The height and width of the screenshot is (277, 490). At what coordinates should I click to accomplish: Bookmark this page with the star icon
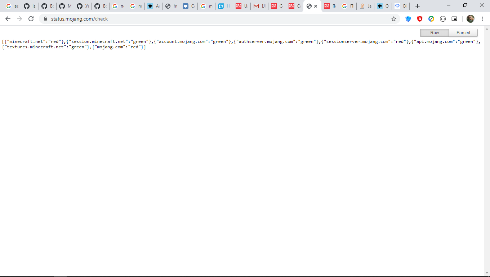coord(394,19)
